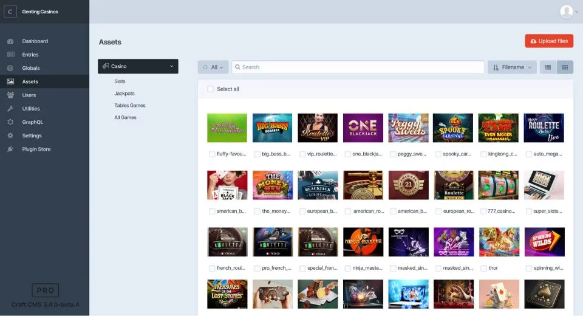Select the Spooky Carnival thumbnail
Viewport: 583px width, 316px height.
pyautogui.click(x=453, y=128)
